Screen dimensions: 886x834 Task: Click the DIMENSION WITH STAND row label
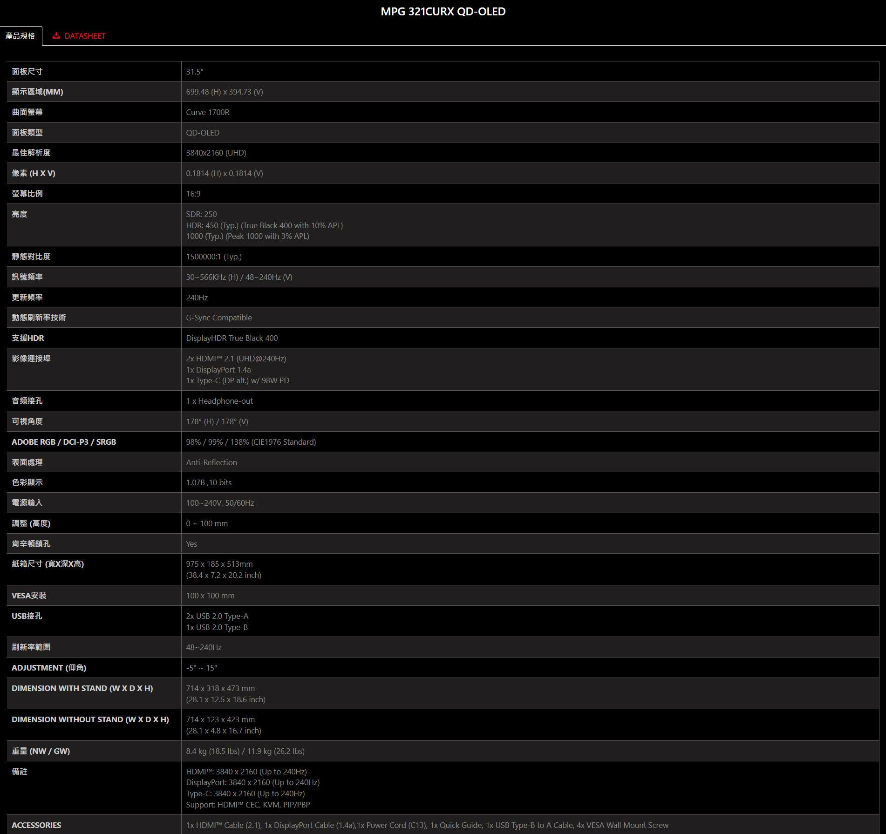click(x=82, y=688)
